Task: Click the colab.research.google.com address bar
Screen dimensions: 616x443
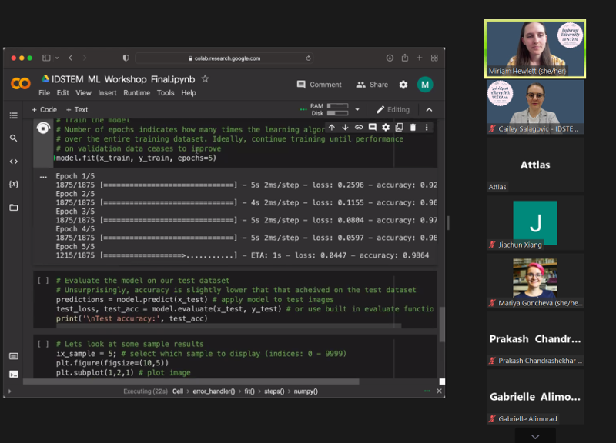Action: point(224,58)
